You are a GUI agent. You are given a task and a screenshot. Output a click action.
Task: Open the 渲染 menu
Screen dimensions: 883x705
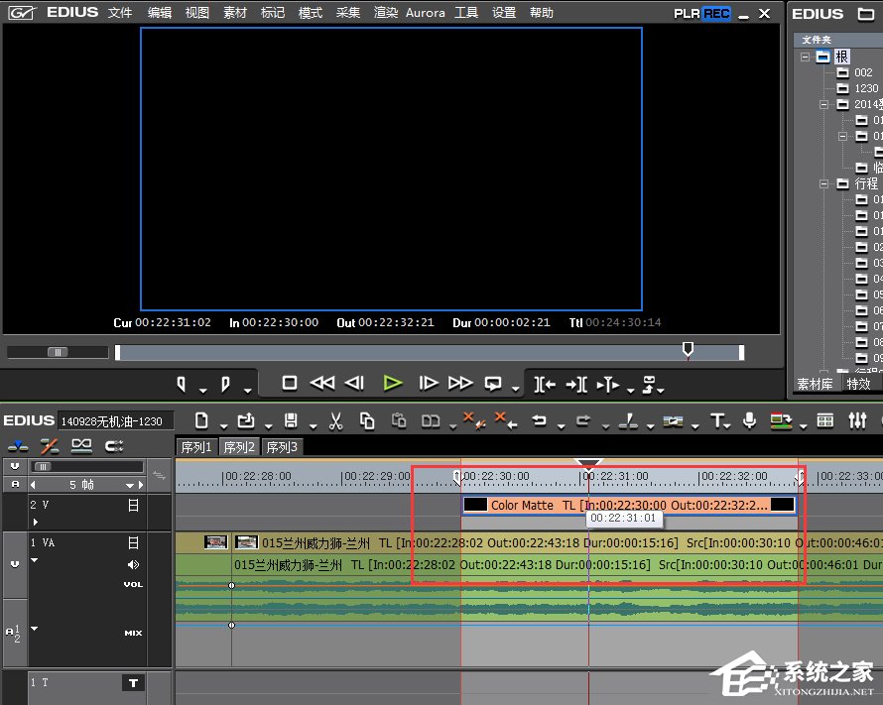tap(386, 13)
